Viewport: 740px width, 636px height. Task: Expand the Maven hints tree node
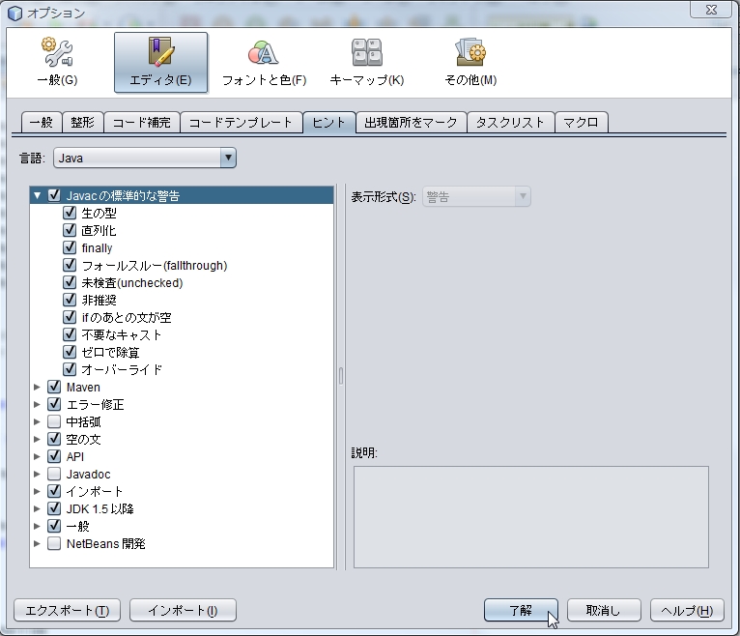(x=38, y=387)
